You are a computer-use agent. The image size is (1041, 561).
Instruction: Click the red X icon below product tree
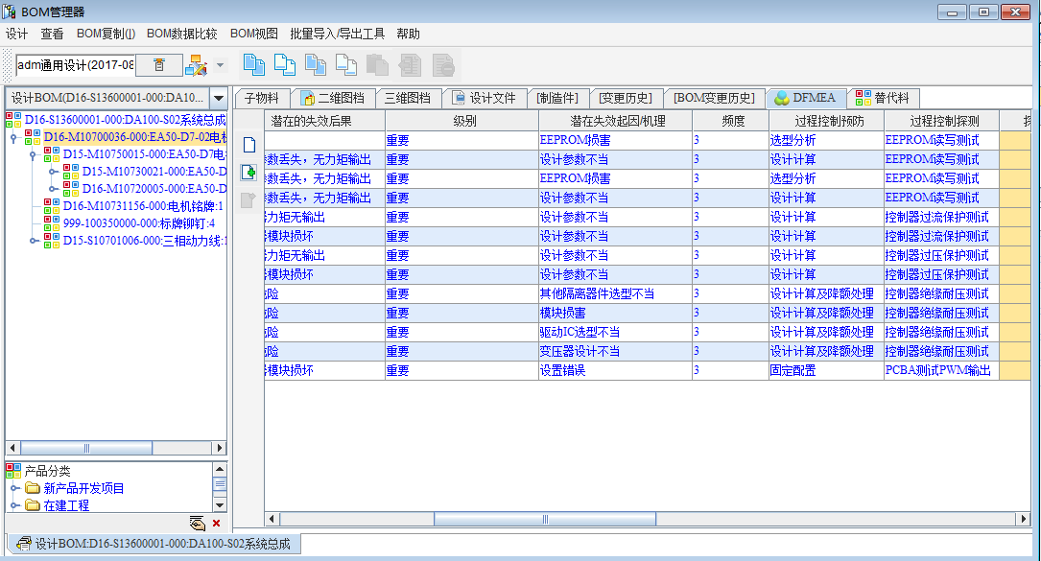(x=216, y=523)
